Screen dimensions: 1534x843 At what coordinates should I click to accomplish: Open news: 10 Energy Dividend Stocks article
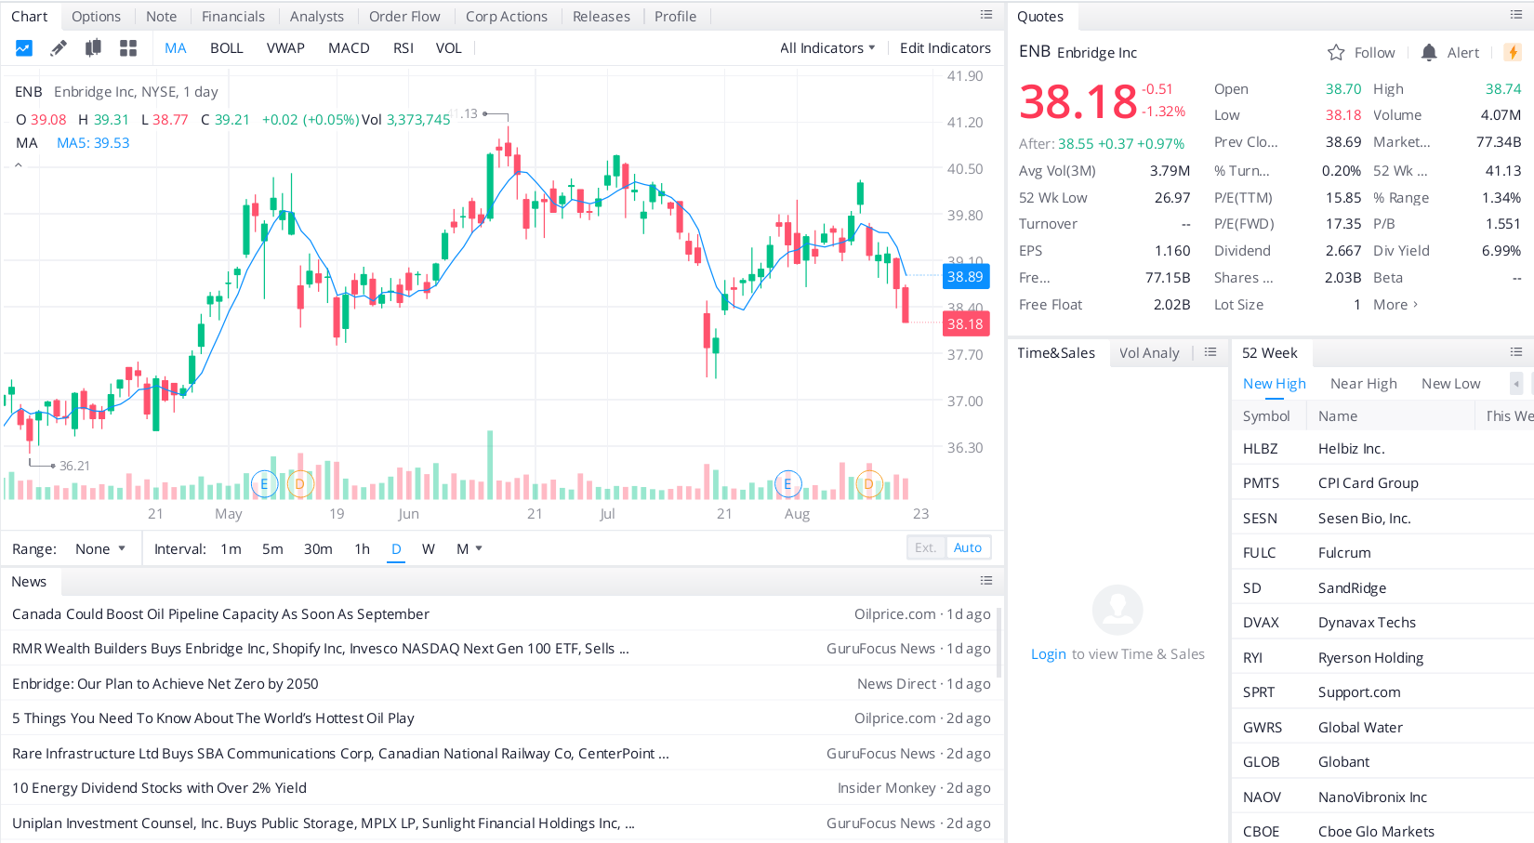159,788
